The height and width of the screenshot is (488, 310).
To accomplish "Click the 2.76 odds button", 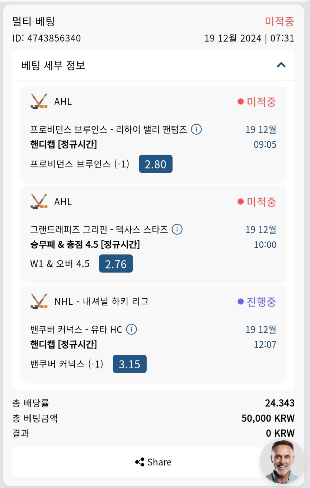I will coord(116,264).
